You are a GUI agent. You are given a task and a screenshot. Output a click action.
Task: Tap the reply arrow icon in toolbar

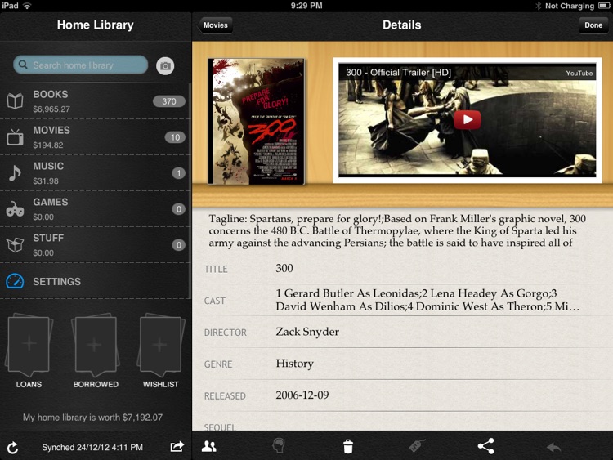[554, 447]
